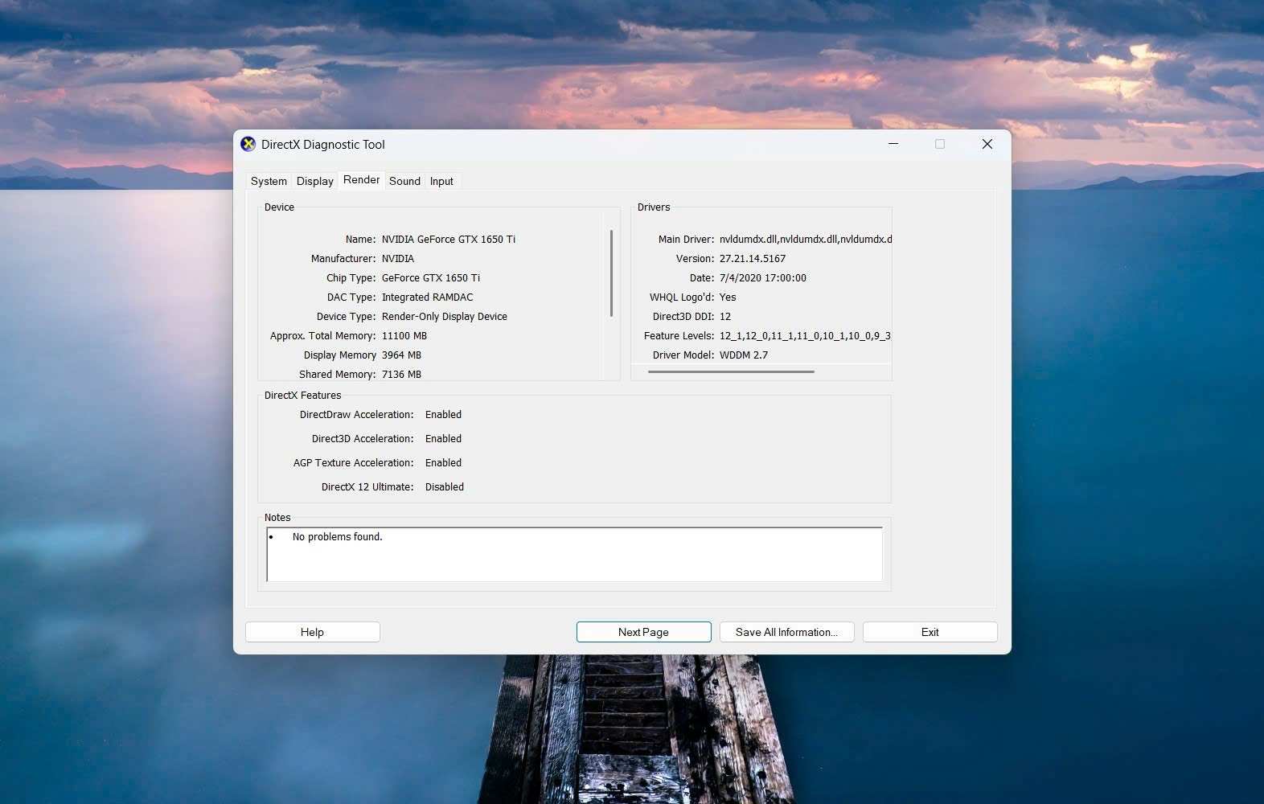This screenshot has height=804, width=1264.
Task: Minimize the DirectX Diagnostic Tool window
Action: (x=893, y=144)
